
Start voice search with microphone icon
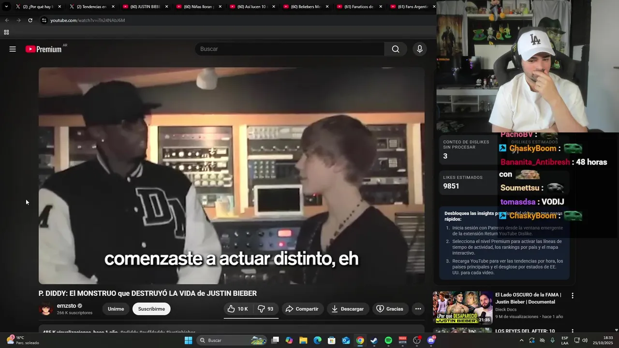pos(420,49)
